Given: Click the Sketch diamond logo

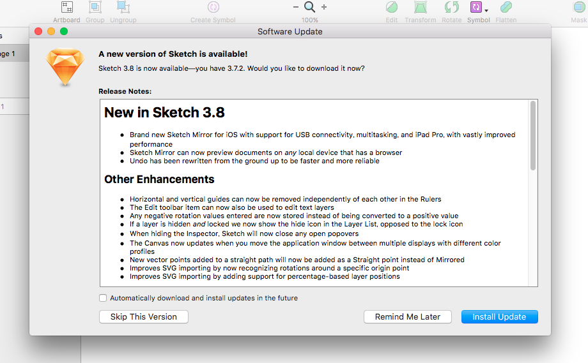Looking at the screenshot, I should (65, 67).
